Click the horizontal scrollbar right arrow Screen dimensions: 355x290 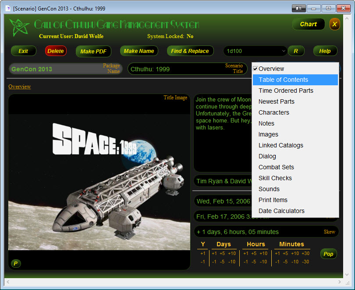coord(339,282)
